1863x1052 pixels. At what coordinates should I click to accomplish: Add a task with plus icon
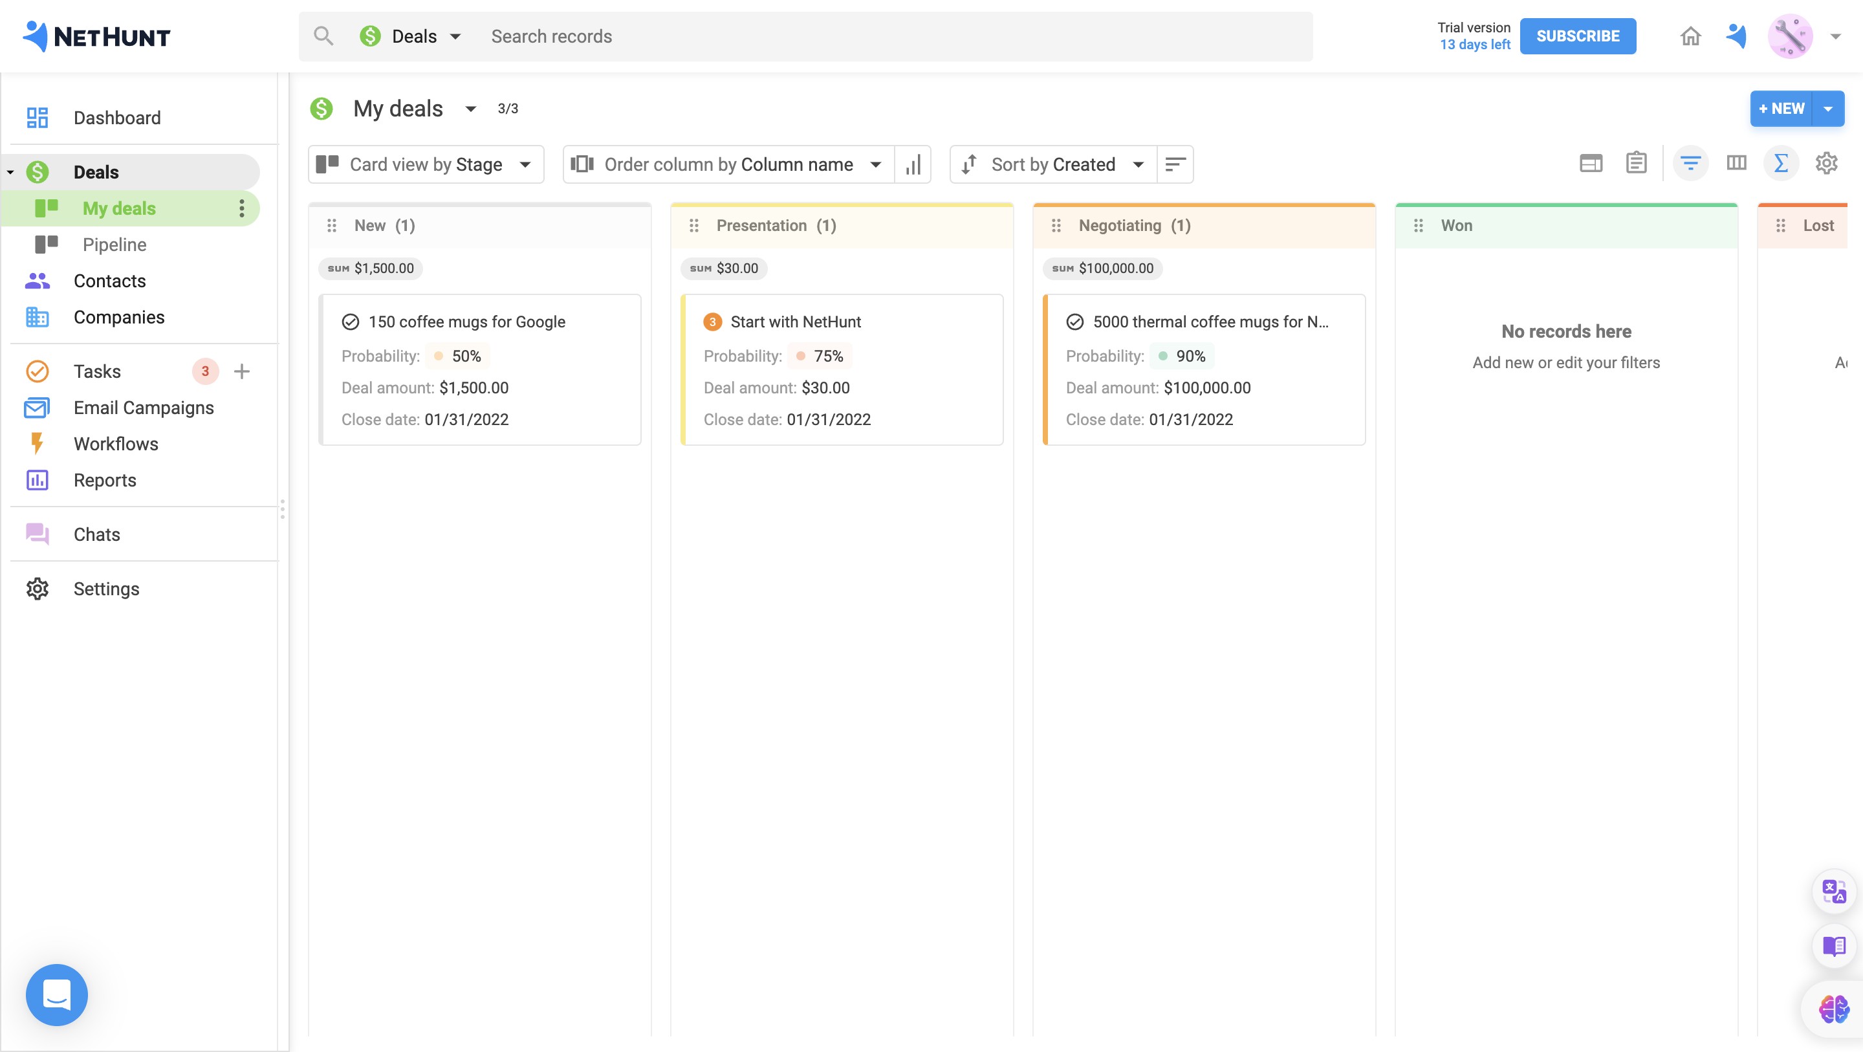(x=241, y=371)
